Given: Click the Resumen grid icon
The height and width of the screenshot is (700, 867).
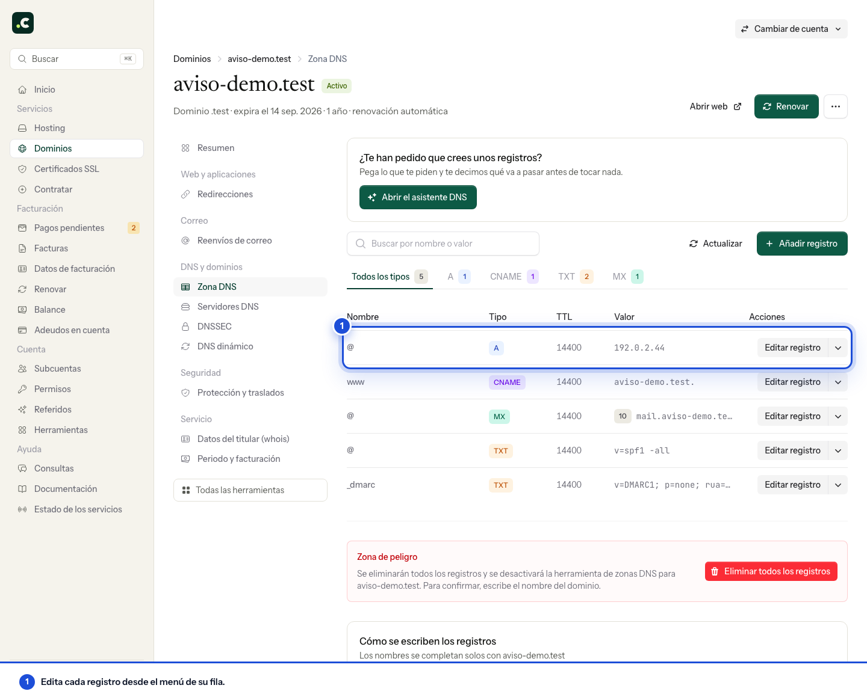Looking at the screenshot, I should point(185,148).
